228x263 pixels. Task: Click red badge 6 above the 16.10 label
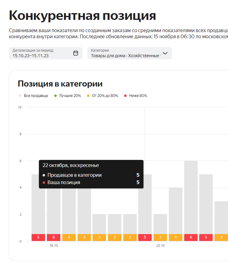coord(54,237)
